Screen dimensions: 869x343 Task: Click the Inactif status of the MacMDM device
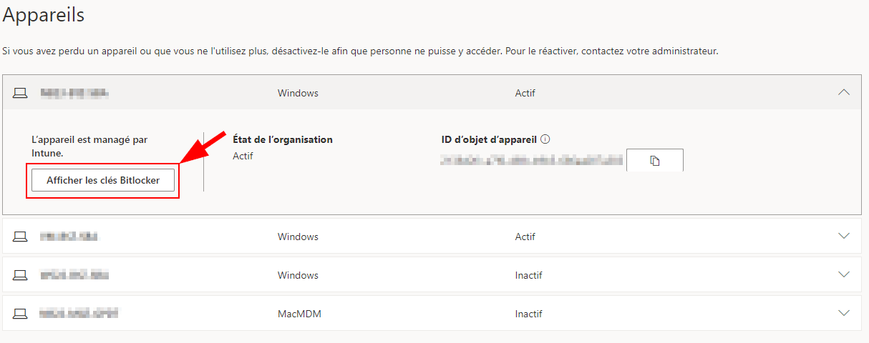528,314
